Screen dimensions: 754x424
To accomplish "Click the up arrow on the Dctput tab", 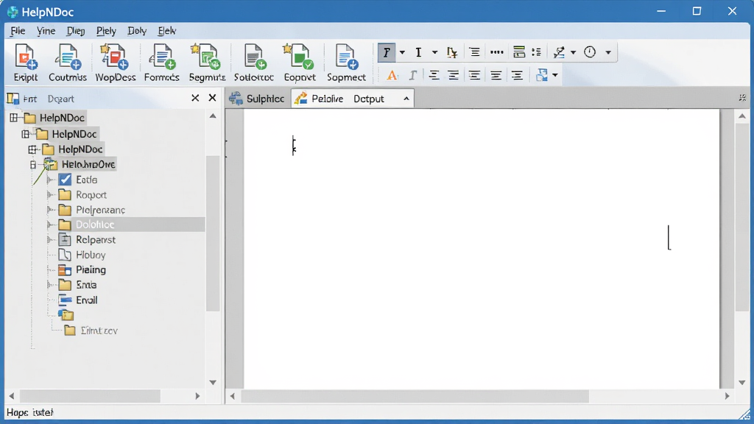I will click(406, 99).
